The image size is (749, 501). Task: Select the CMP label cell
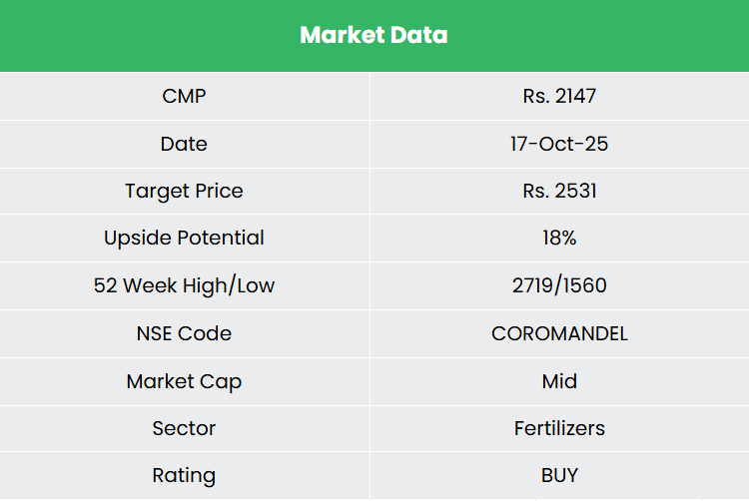(x=184, y=96)
